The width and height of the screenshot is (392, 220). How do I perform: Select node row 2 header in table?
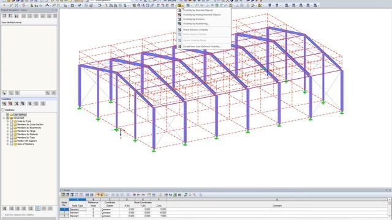click(64, 213)
